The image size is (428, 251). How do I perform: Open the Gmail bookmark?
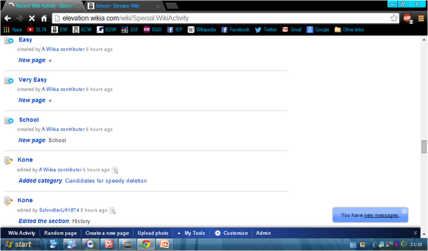[292, 29]
